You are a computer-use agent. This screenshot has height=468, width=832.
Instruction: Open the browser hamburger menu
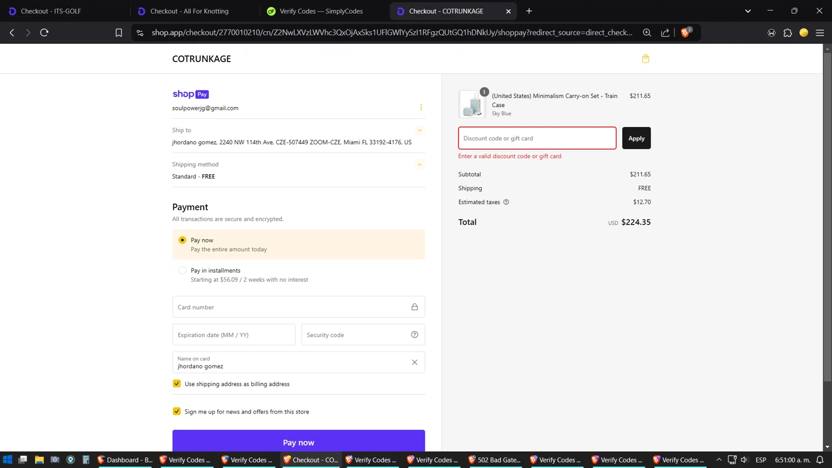pos(820,33)
